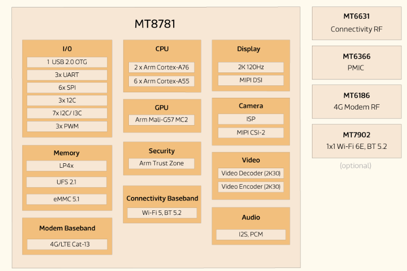This screenshot has width=407, height=271.
Task: Select the Video Decoder (2K30) block
Action: click(251, 173)
